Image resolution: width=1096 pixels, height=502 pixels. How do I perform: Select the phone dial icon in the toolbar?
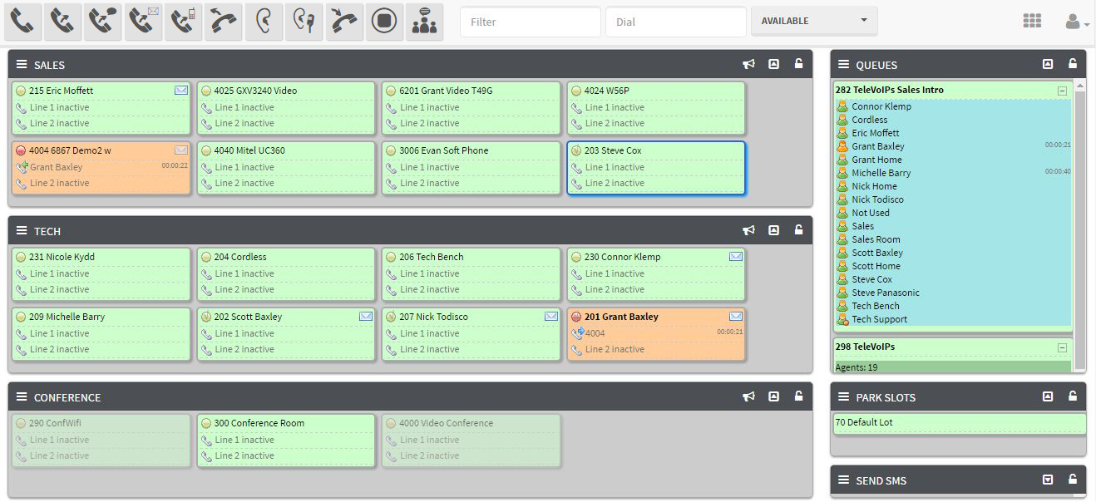coord(22,21)
